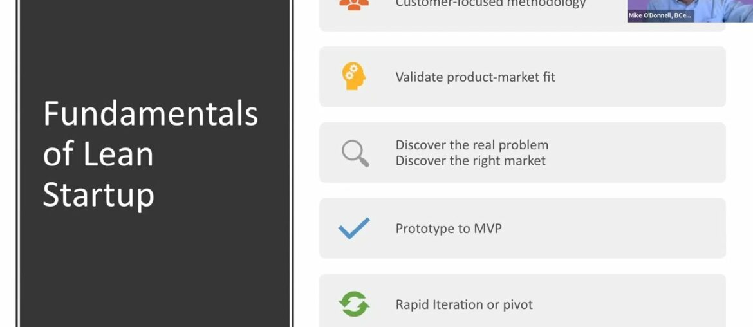753x327 pixels.
Task: Click the orange people icon
Action: [x=354, y=5]
